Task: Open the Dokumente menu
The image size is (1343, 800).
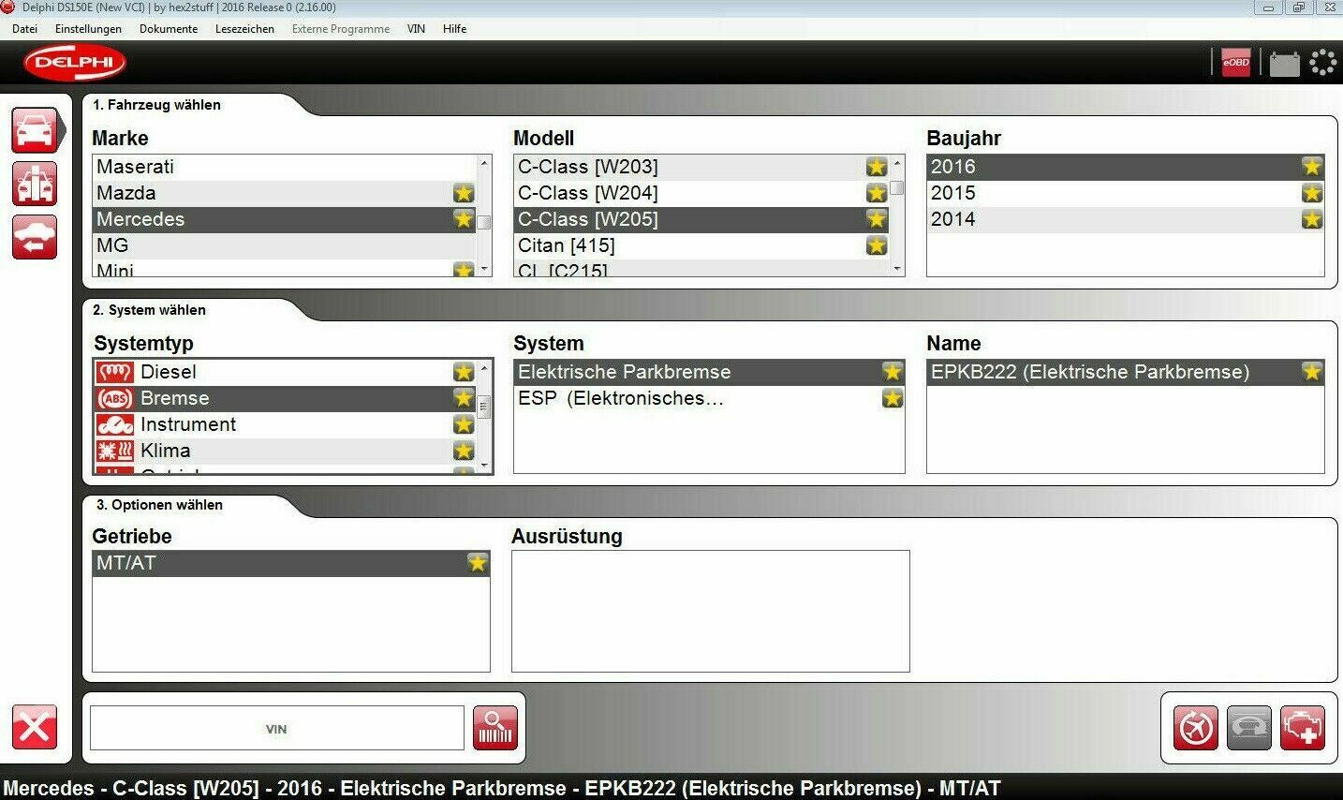Action: 169,29
